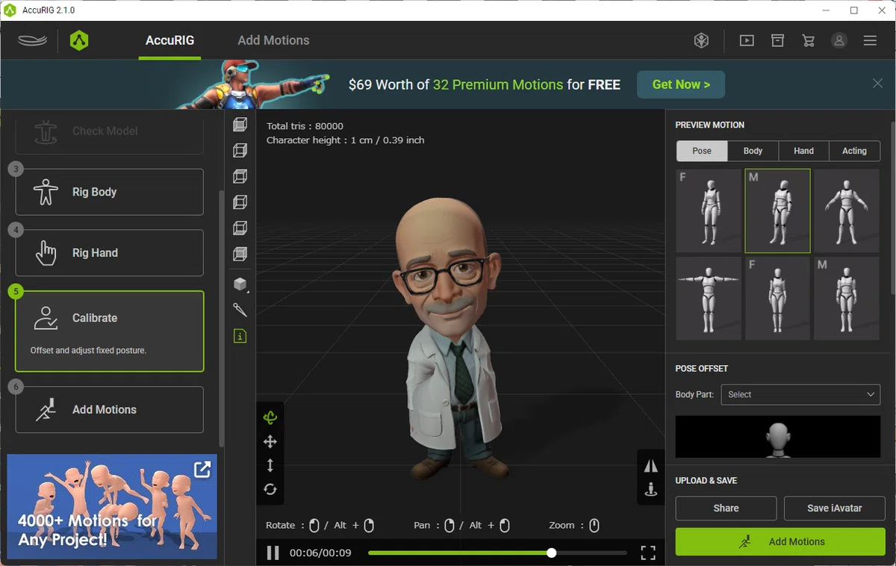896x566 pixels.
Task: Select the Body preview motion tab
Action: point(753,151)
